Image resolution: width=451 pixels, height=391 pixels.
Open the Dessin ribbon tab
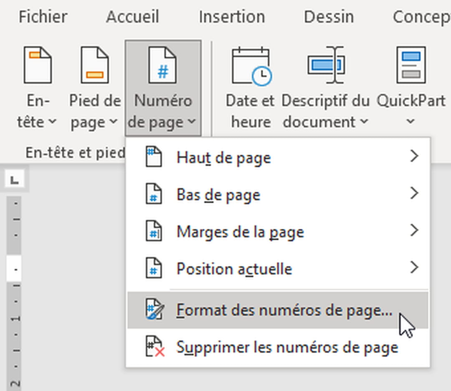[x=328, y=17]
